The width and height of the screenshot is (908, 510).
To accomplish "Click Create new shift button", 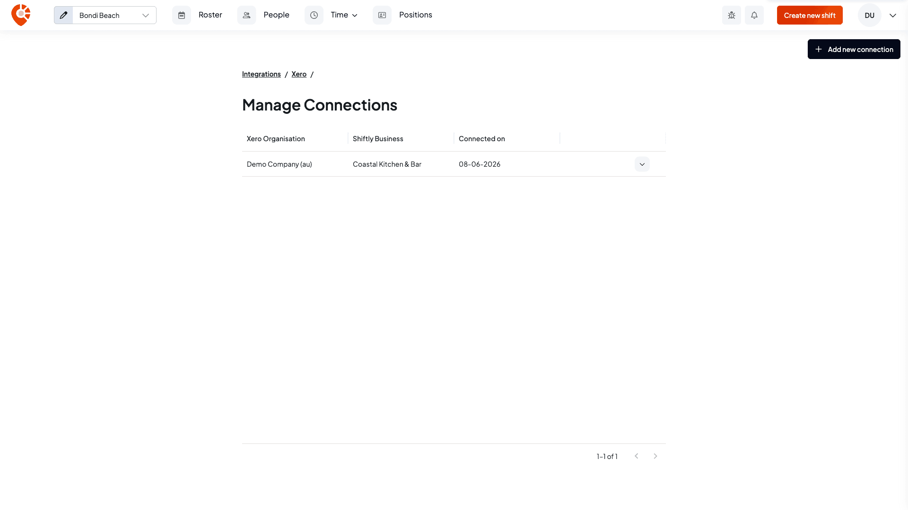I will (810, 15).
